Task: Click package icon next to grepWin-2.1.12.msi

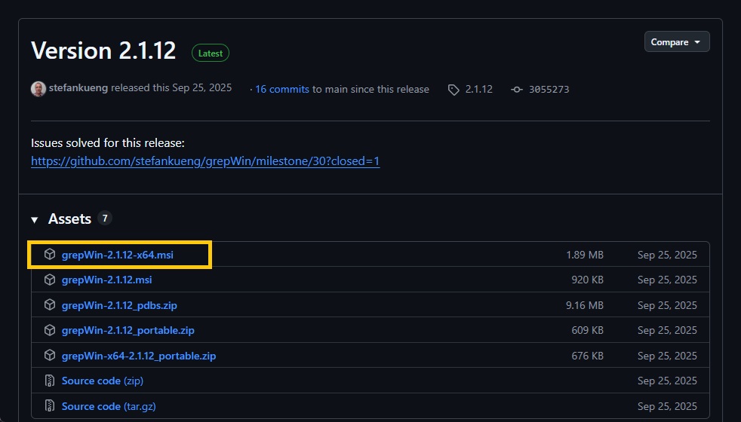Action: [50, 280]
